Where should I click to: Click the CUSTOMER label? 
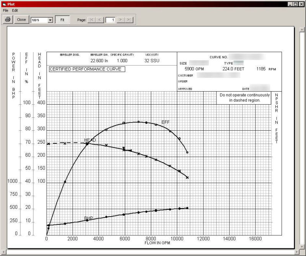click(x=186, y=75)
